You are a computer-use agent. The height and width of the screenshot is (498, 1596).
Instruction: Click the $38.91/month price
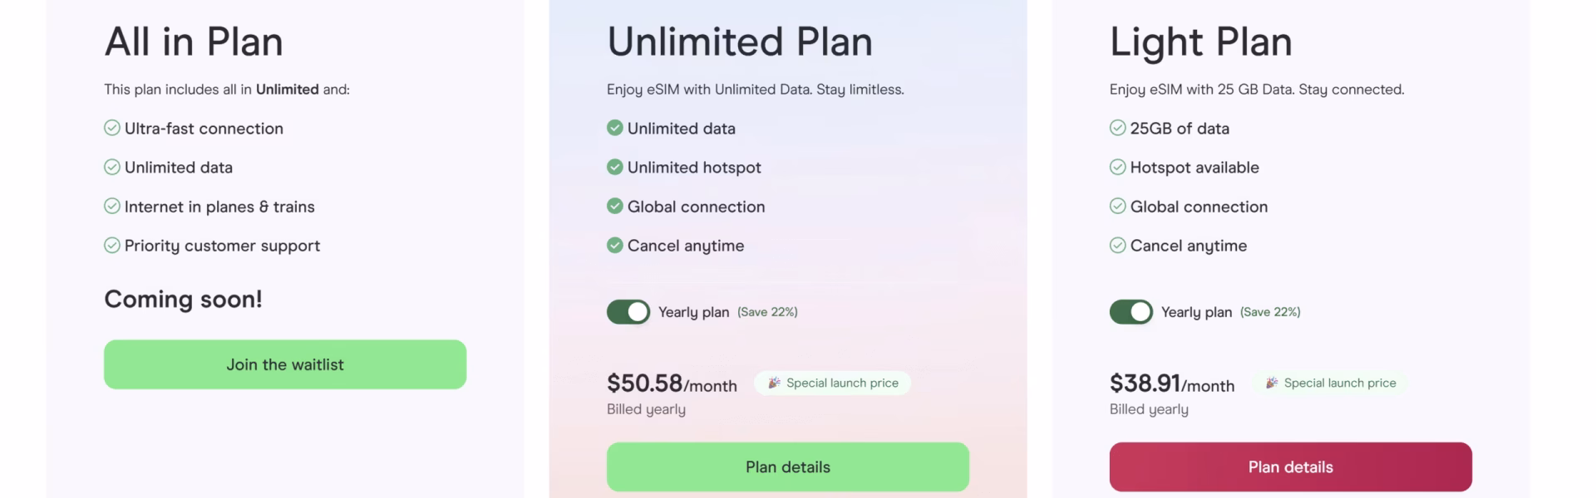pyautogui.click(x=1172, y=383)
